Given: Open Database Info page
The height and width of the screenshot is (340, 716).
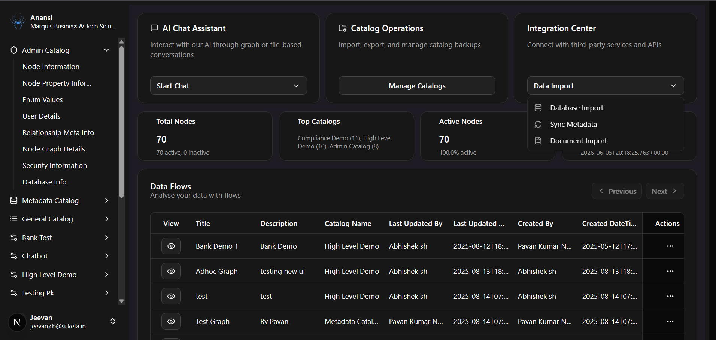Looking at the screenshot, I should (44, 182).
